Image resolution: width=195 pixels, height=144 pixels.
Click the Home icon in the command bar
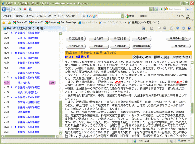tap(144, 28)
